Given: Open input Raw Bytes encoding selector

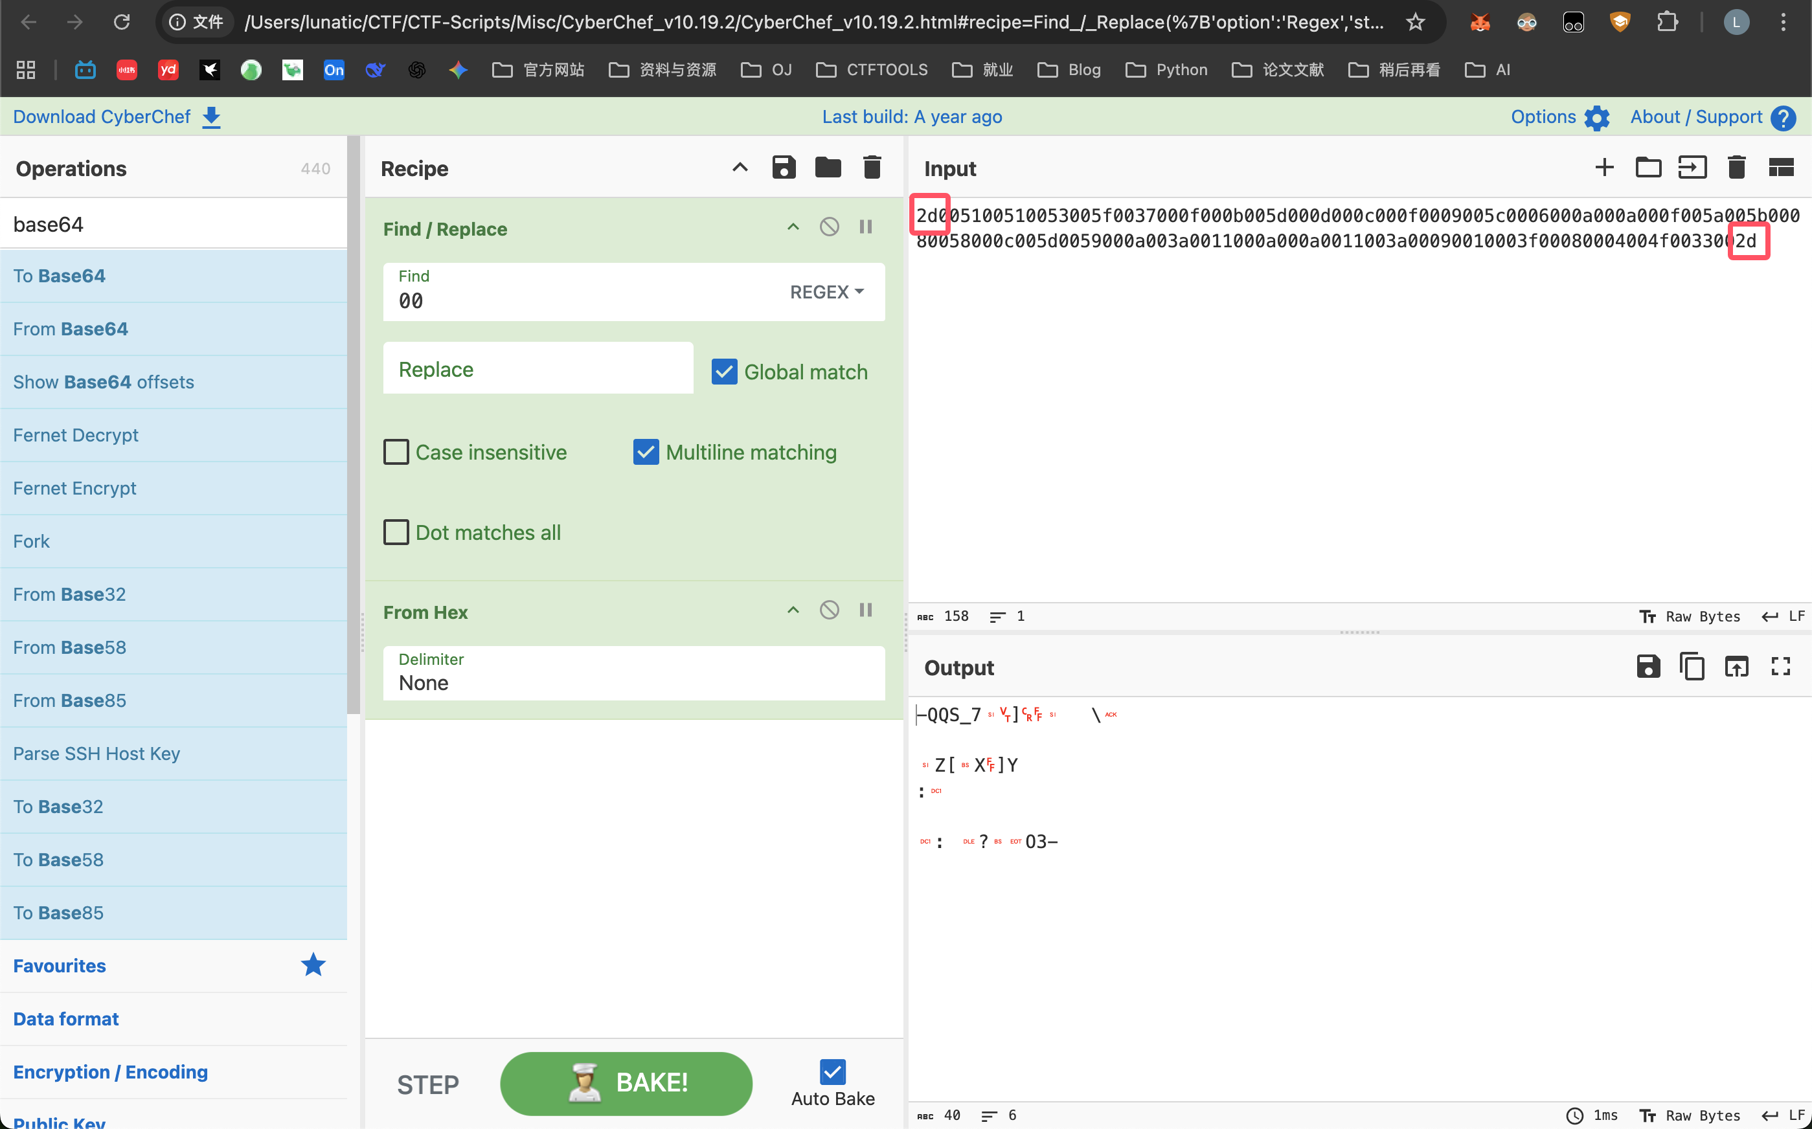Looking at the screenshot, I should [x=1690, y=616].
